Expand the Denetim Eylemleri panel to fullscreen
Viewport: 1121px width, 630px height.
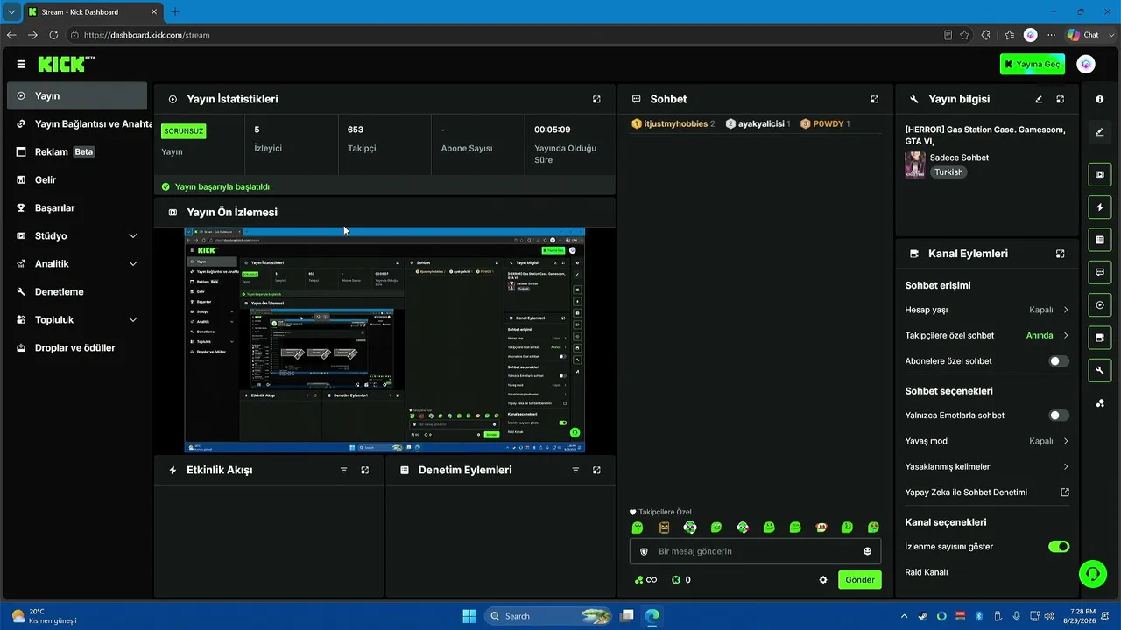coord(596,471)
